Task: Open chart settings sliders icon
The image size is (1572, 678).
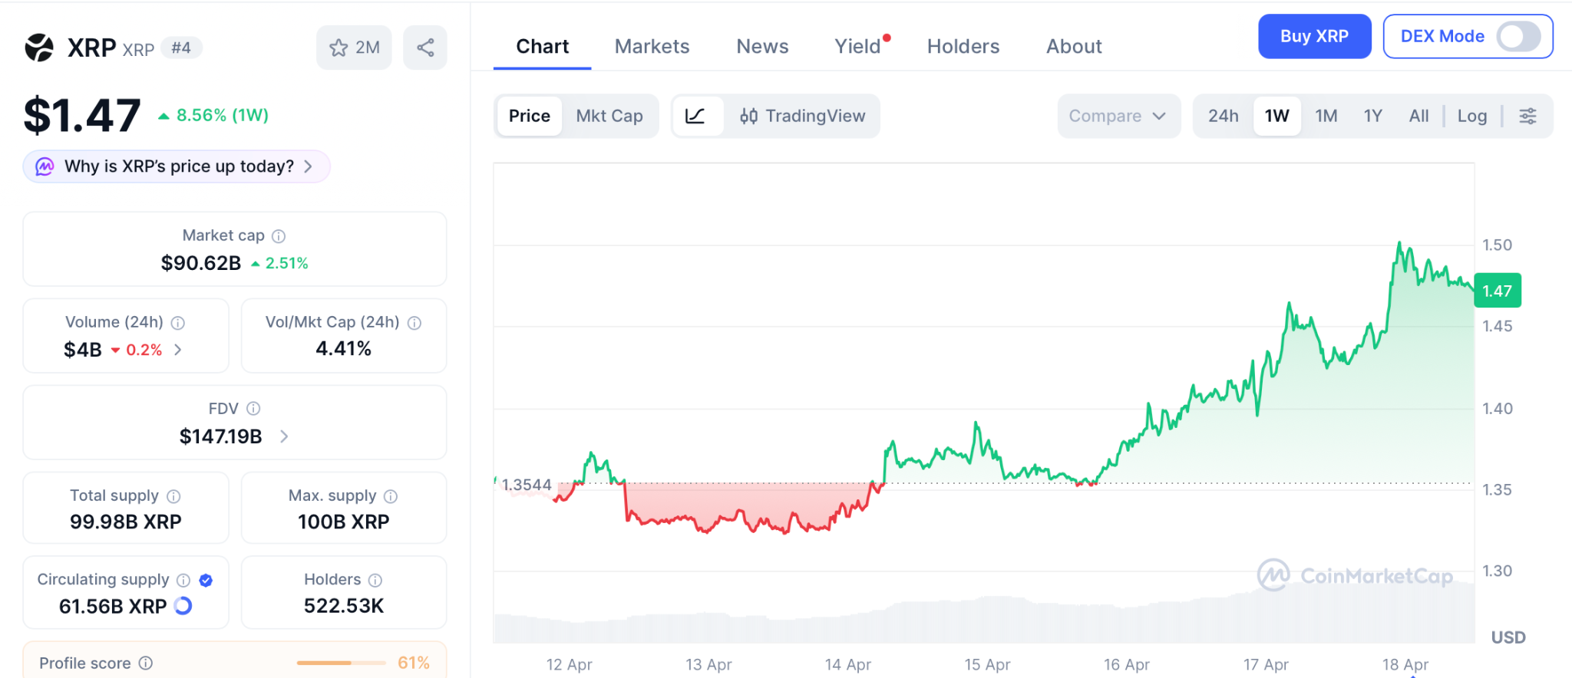Action: [1527, 116]
